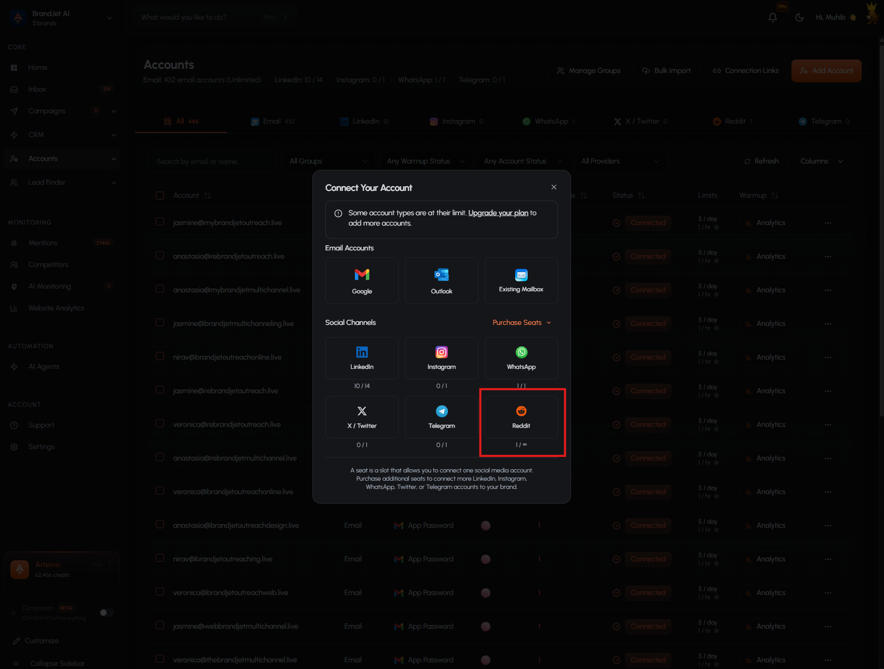Expand the Purchase Seats dropdown
Image resolution: width=884 pixels, height=669 pixels.
pyautogui.click(x=522, y=322)
